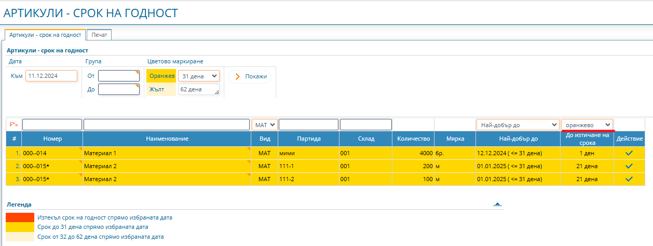The height and width of the screenshot is (246, 653).
Task: Click the checkmark action for batch 111-1 row
Action: (x=629, y=166)
